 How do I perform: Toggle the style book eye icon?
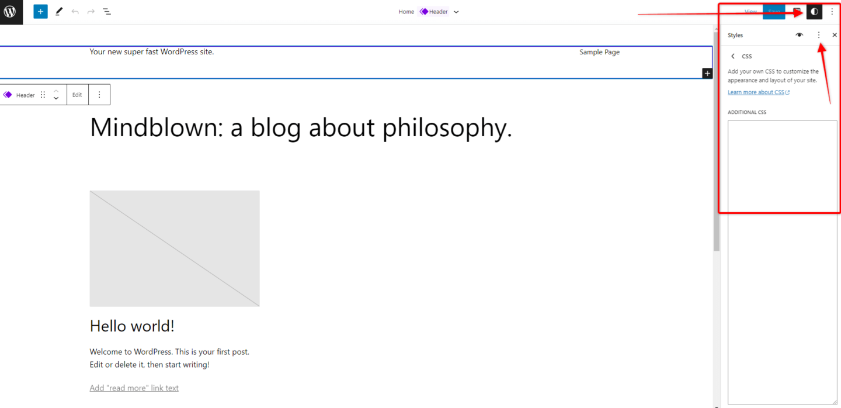[x=800, y=35]
